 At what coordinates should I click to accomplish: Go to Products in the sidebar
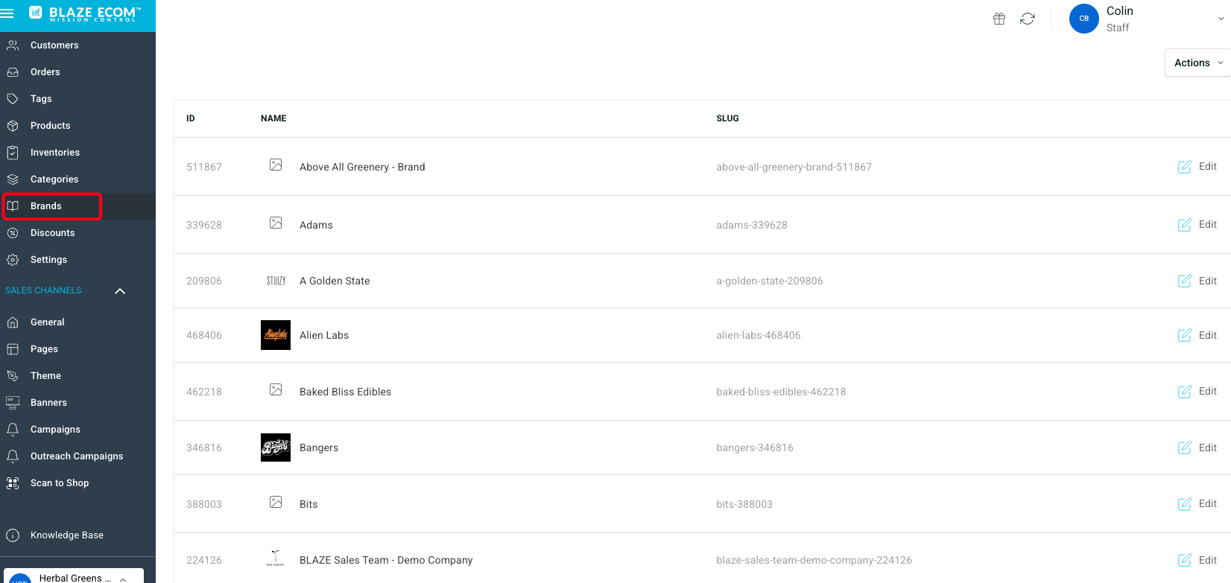[50, 126]
